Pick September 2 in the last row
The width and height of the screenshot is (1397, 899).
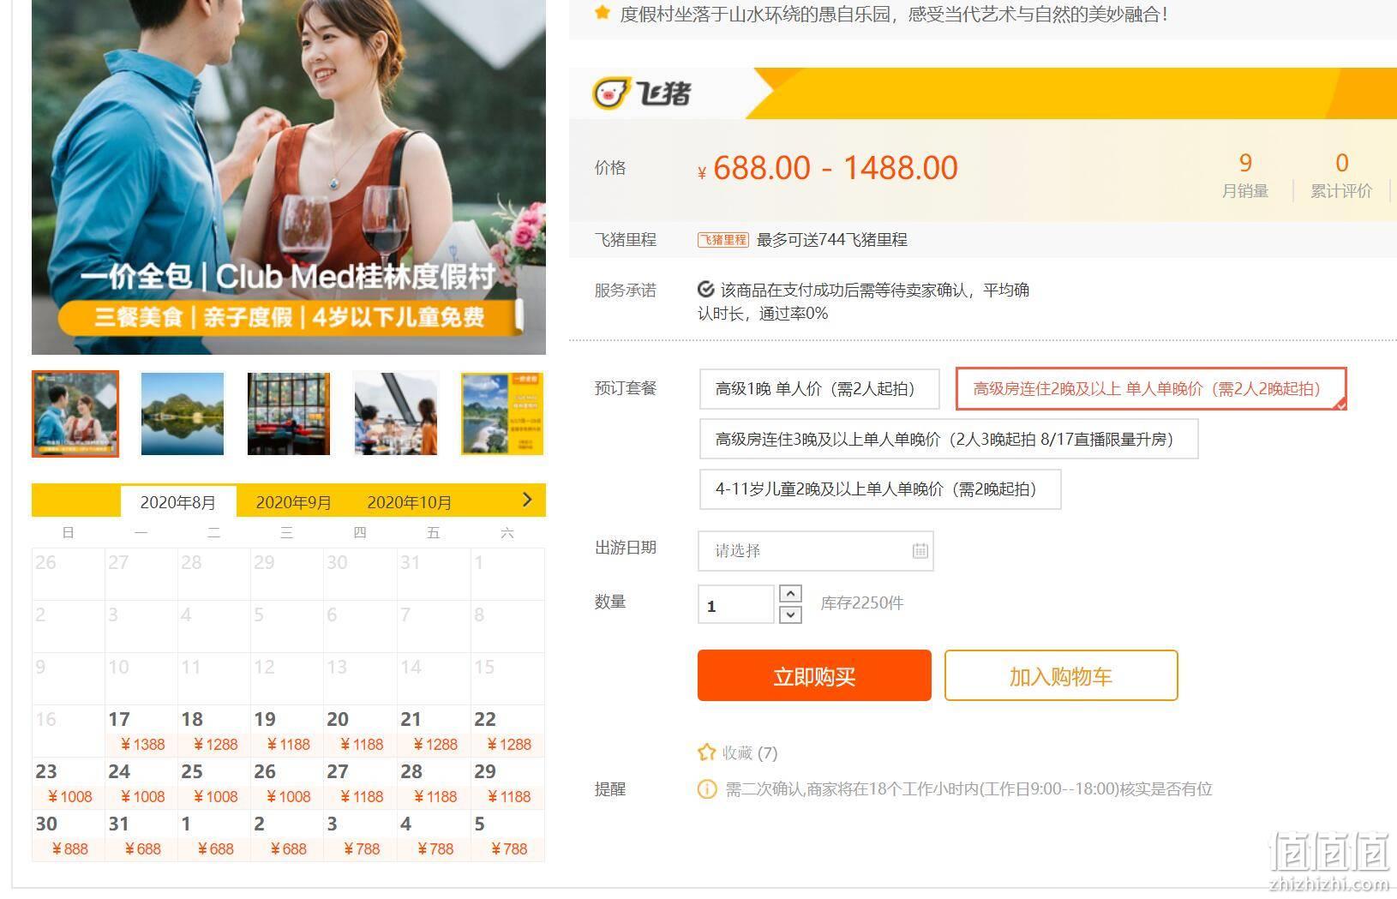coord(287,836)
